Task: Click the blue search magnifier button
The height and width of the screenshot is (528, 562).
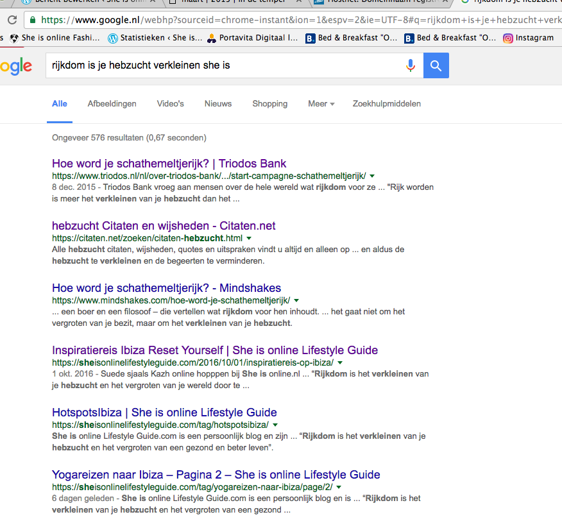Action: point(436,65)
